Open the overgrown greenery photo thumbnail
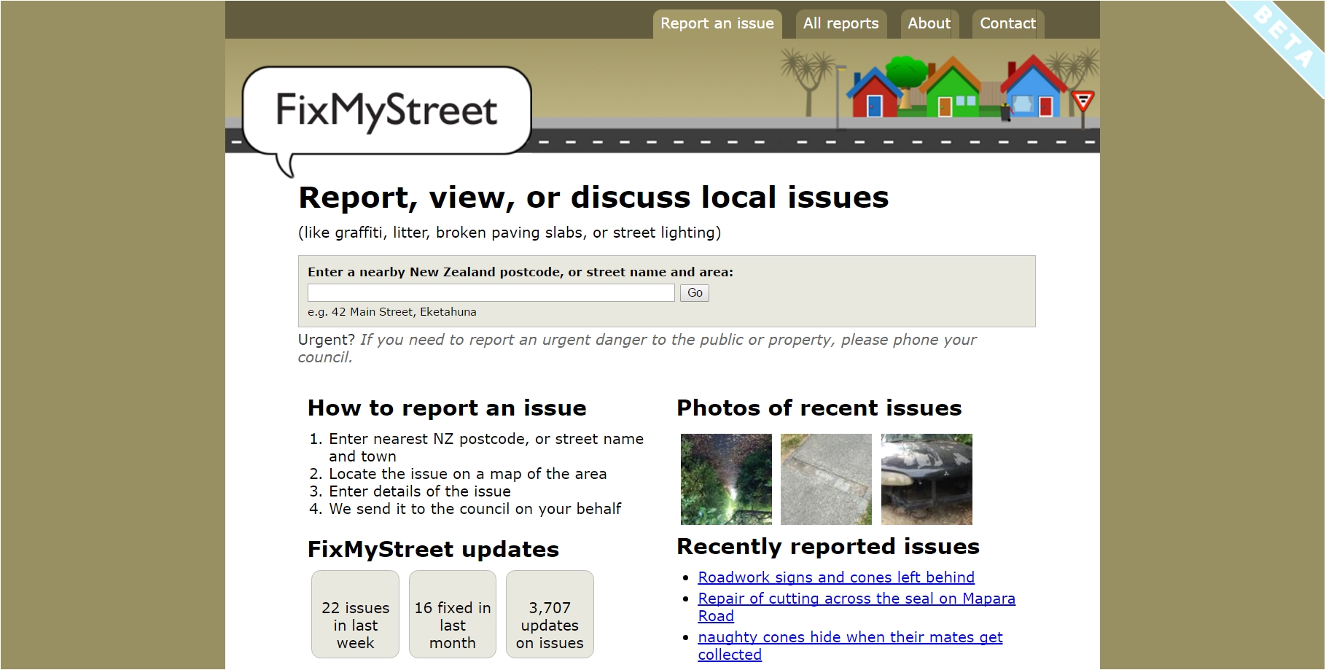 point(726,479)
